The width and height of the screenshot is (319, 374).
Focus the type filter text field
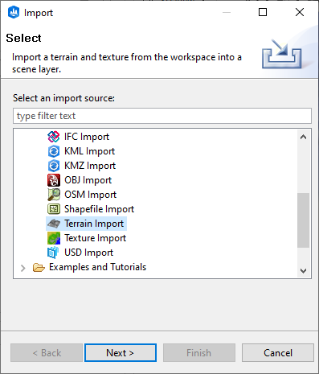coord(162,116)
